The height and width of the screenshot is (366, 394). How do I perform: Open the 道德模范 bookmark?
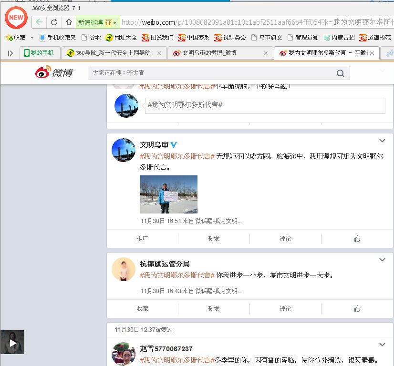[375, 38]
